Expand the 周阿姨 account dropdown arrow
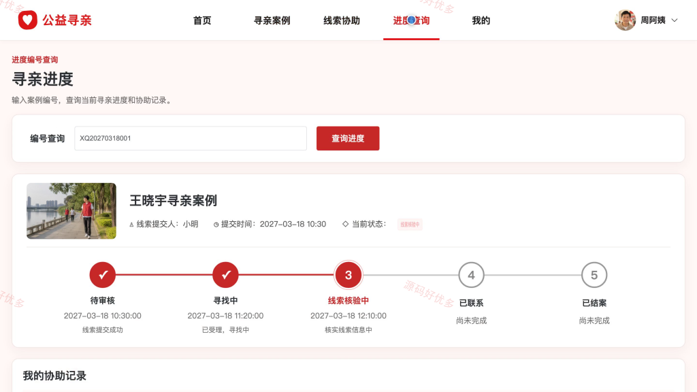This screenshot has height=392, width=697. point(675,20)
